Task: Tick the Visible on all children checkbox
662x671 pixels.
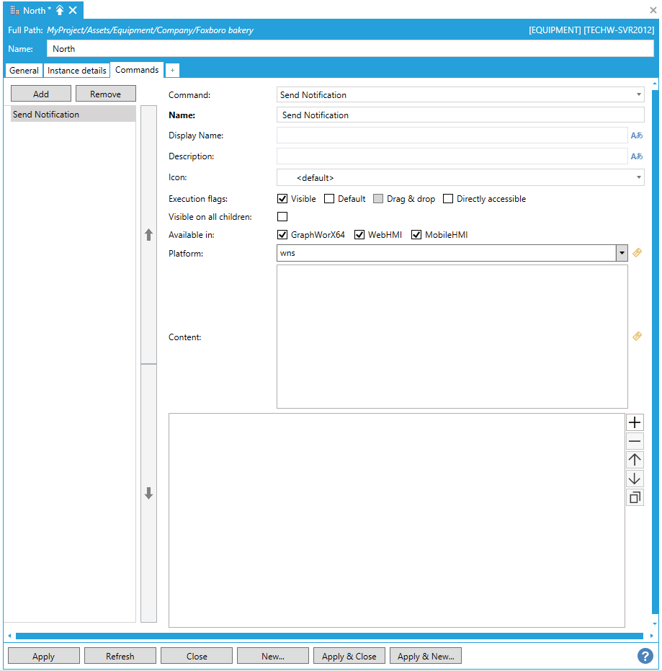Action: (282, 217)
